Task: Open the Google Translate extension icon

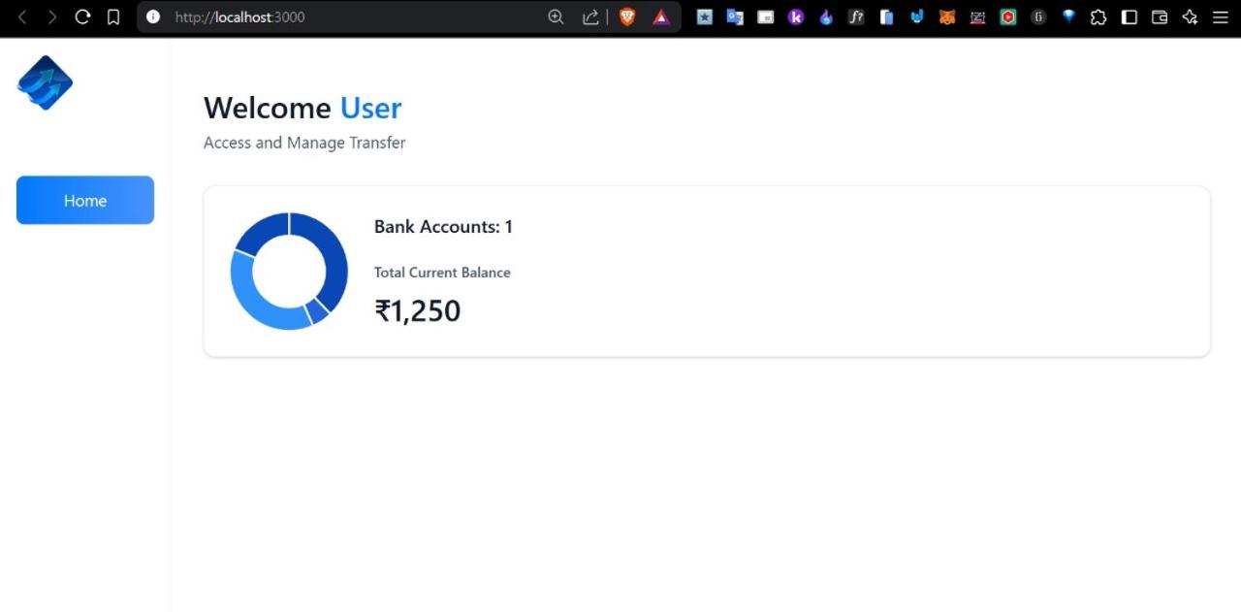Action: pyautogui.click(x=735, y=16)
